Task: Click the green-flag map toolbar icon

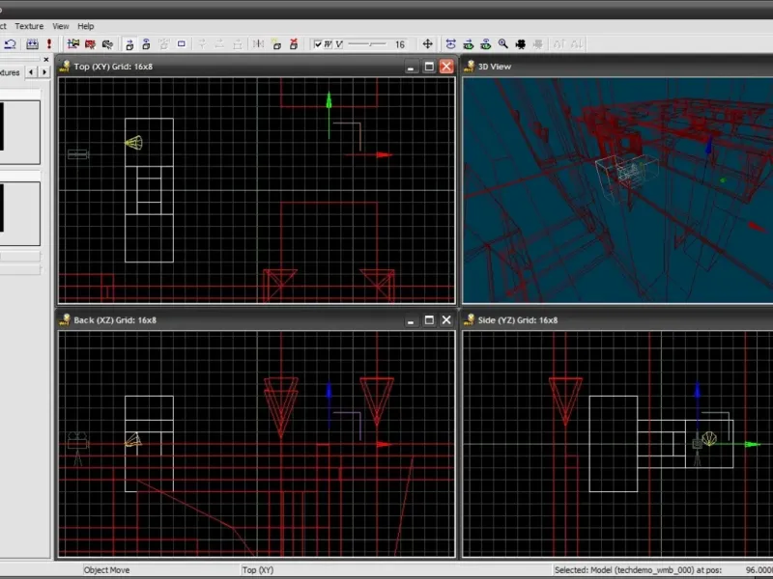Action: click(x=73, y=44)
